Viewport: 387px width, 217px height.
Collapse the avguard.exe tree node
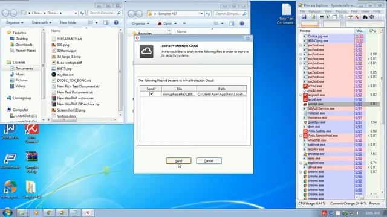point(301,95)
